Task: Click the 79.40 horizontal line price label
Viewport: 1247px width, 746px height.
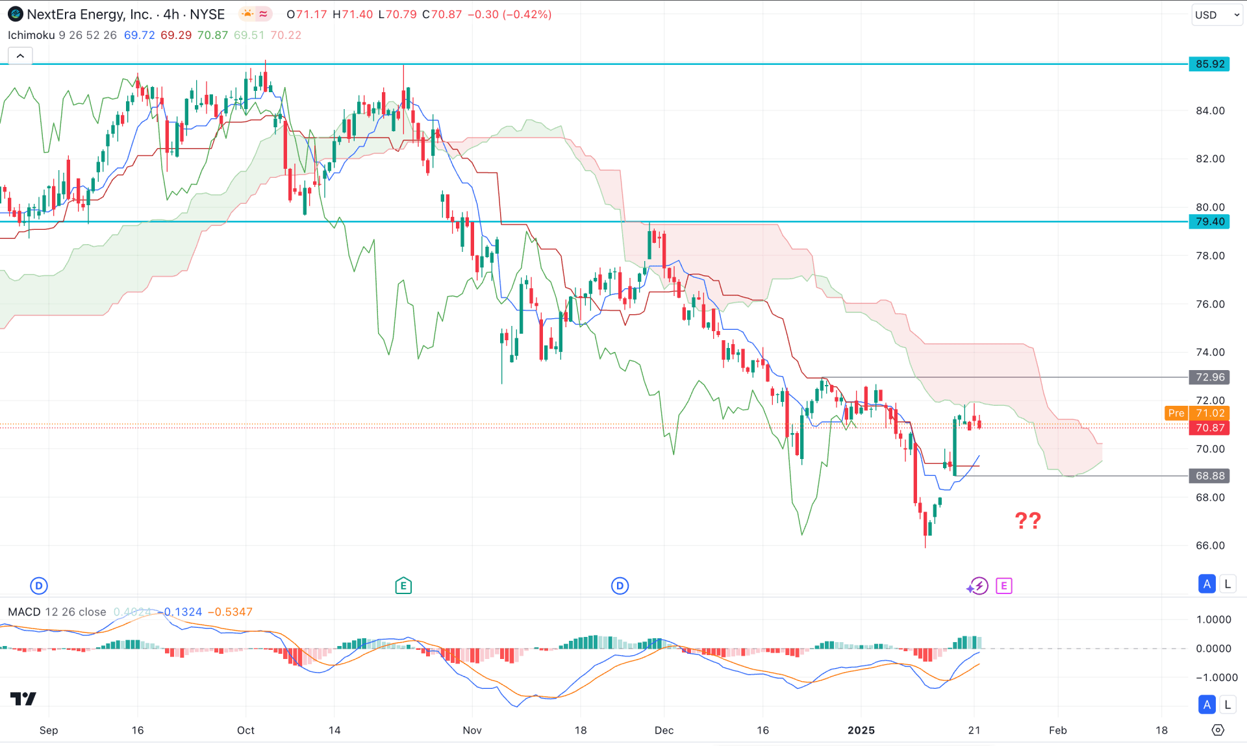Action: click(1209, 221)
